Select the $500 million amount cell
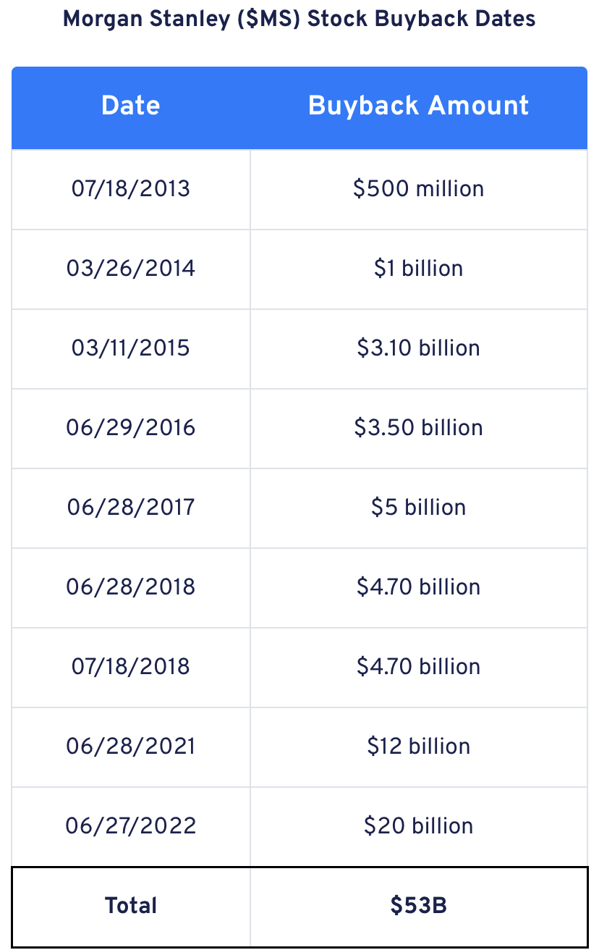599x950 pixels. pos(419,189)
